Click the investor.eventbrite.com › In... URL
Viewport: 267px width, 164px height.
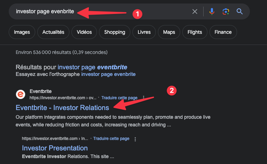click(x=55, y=139)
